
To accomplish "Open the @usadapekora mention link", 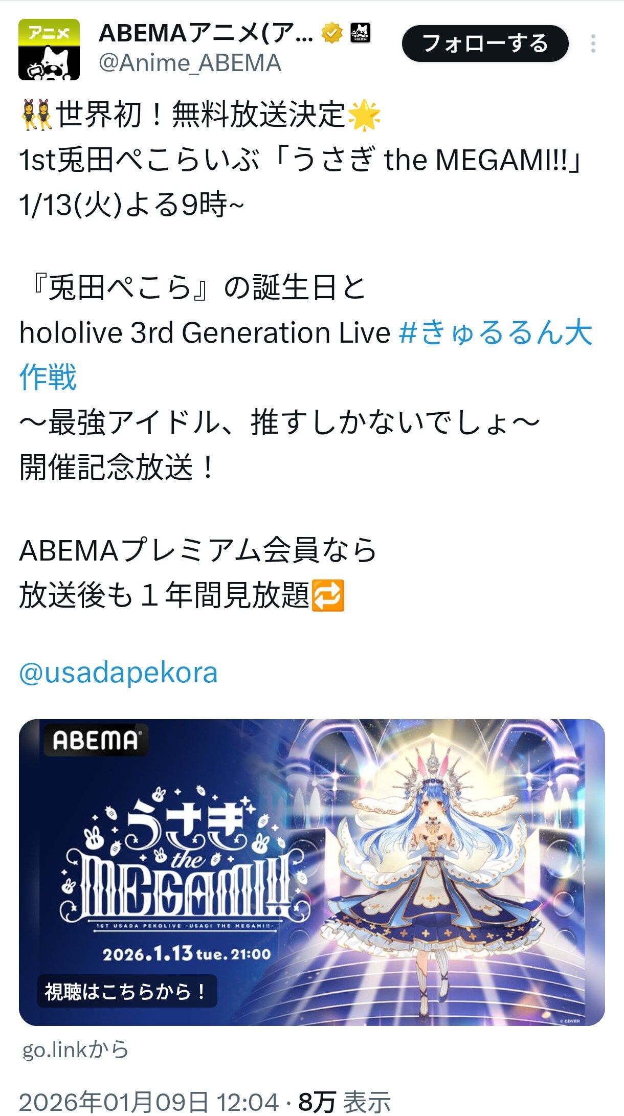I will (118, 673).
